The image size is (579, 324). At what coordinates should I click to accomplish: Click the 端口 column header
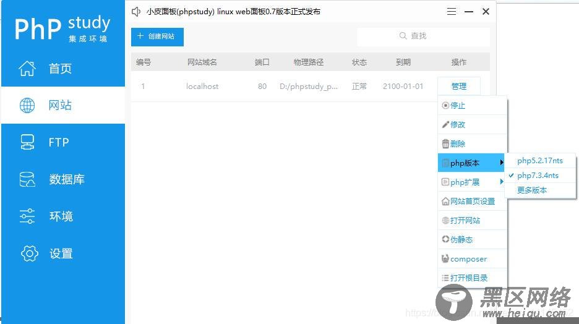pos(262,62)
